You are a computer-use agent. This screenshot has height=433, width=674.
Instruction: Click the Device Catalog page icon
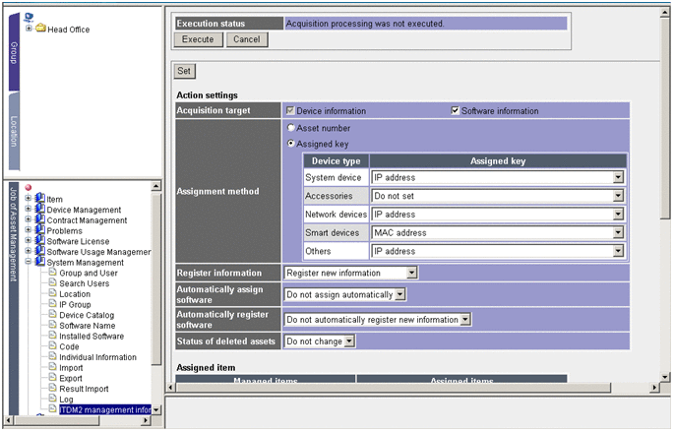[52, 315]
